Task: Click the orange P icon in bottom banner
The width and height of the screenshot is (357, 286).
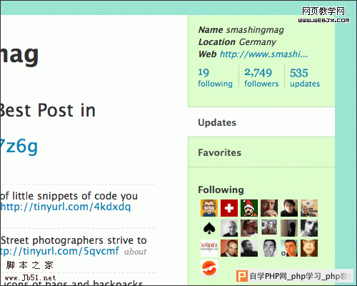Action: point(241,276)
